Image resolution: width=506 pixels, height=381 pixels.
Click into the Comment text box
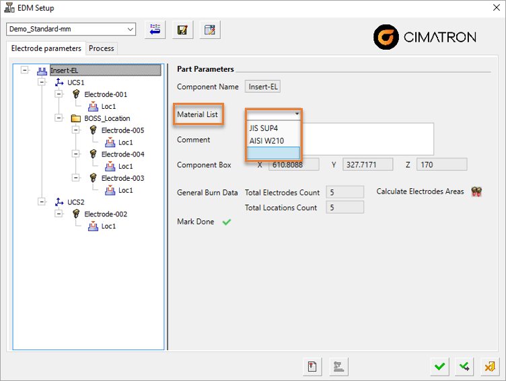pos(367,139)
